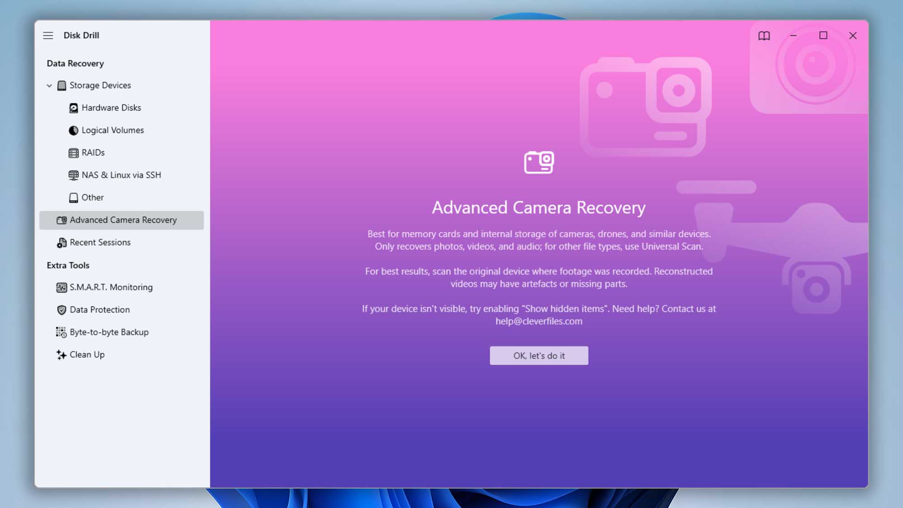Click the hamburger menu icon
903x508 pixels.
click(48, 35)
